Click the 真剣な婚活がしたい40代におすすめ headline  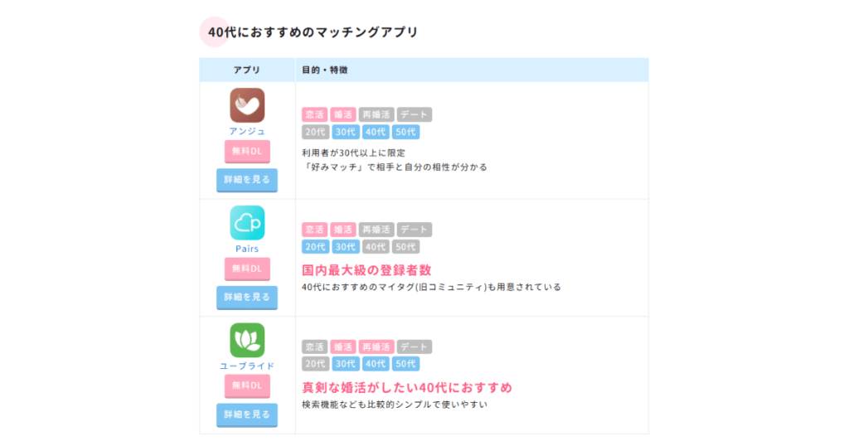tap(406, 387)
